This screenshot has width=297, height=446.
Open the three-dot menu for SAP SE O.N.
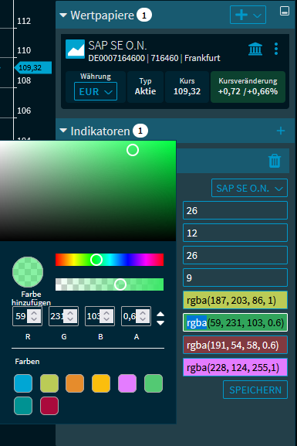pyautogui.click(x=276, y=49)
